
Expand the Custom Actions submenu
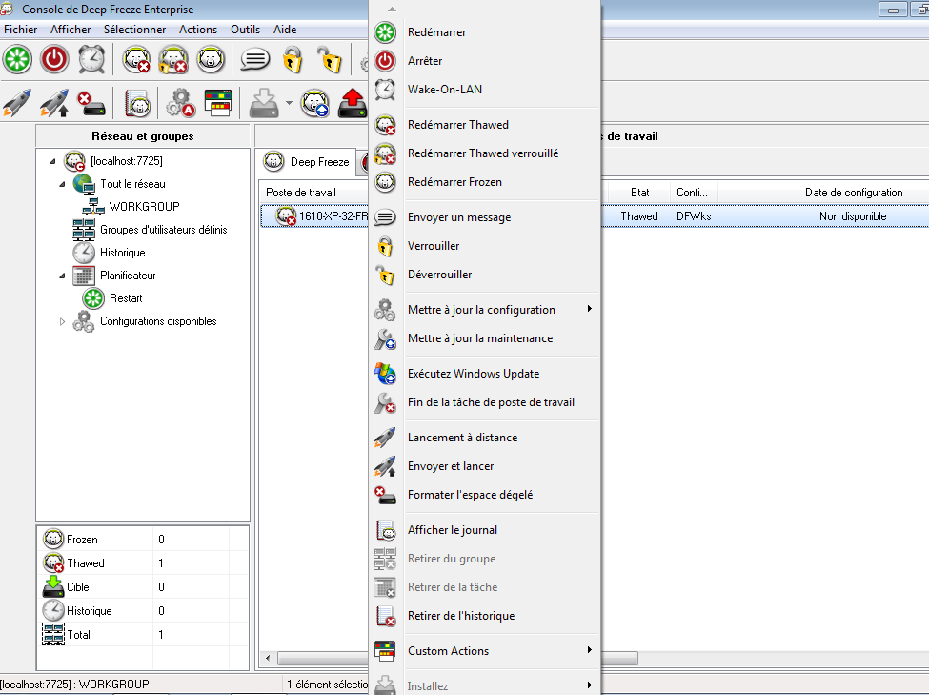485,651
